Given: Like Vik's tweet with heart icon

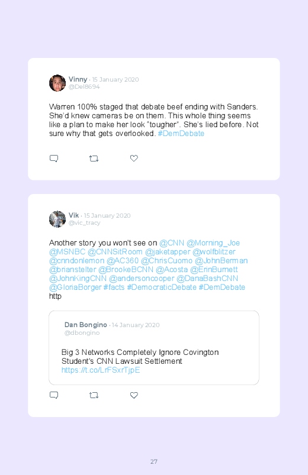Looking at the screenshot, I should tap(134, 395).
